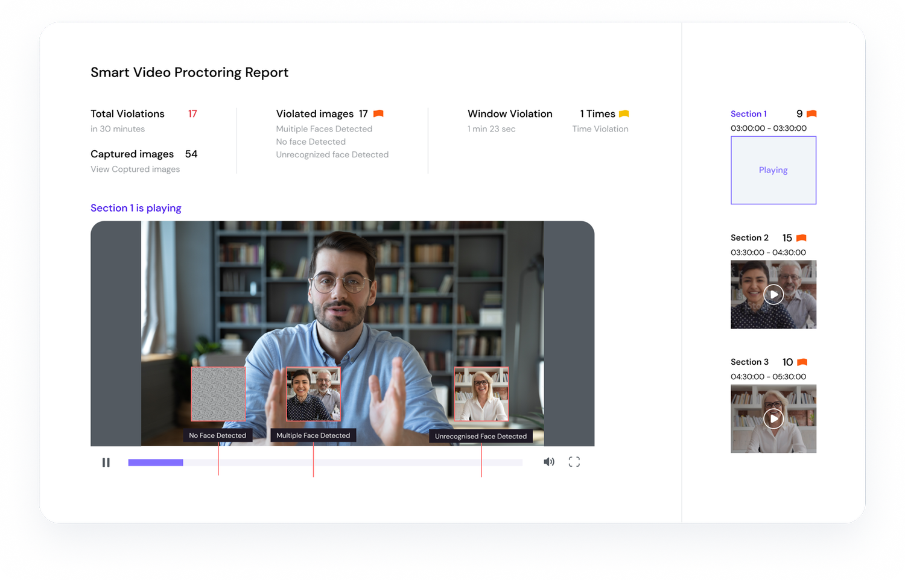The height and width of the screenshot is (580, 905).
Task: Click the orange flag next to Section 3
Action: (802, 362)
